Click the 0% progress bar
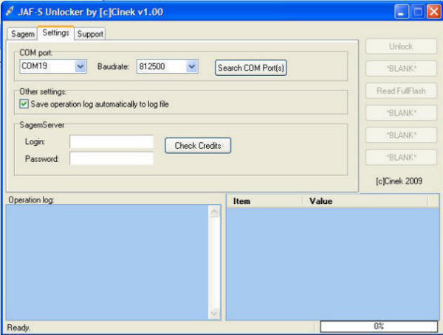Screen dimensions: 443x335 point(379,326)
